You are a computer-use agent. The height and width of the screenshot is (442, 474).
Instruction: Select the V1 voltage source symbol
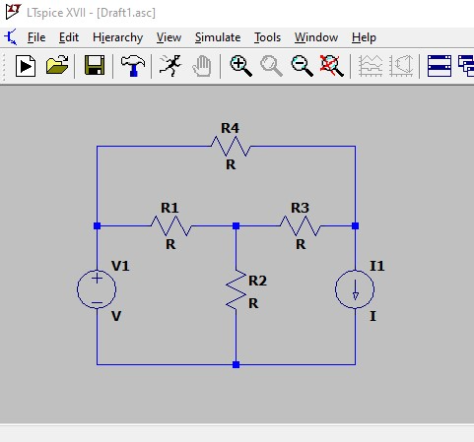pos(97,289)
